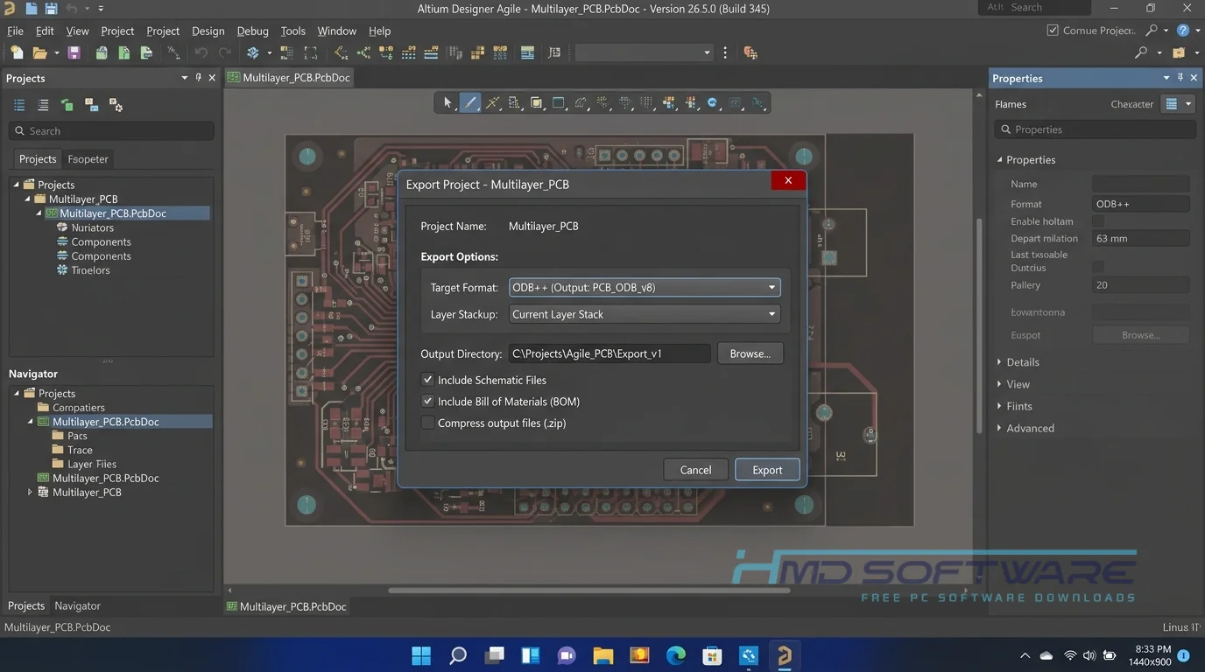
Task: Click the blue circular icon on canvas toolbar
Action: pos(713,103)
